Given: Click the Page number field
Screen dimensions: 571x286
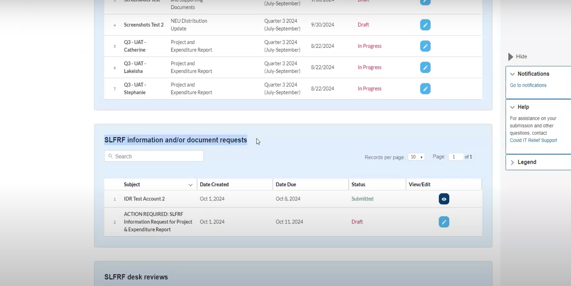Looking at the screenshot, I should tap(455, 157).
